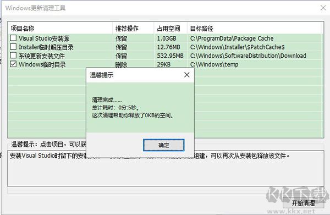
Task: Click path C:\ProgramData\Package Cache
Action: [232, 38]
